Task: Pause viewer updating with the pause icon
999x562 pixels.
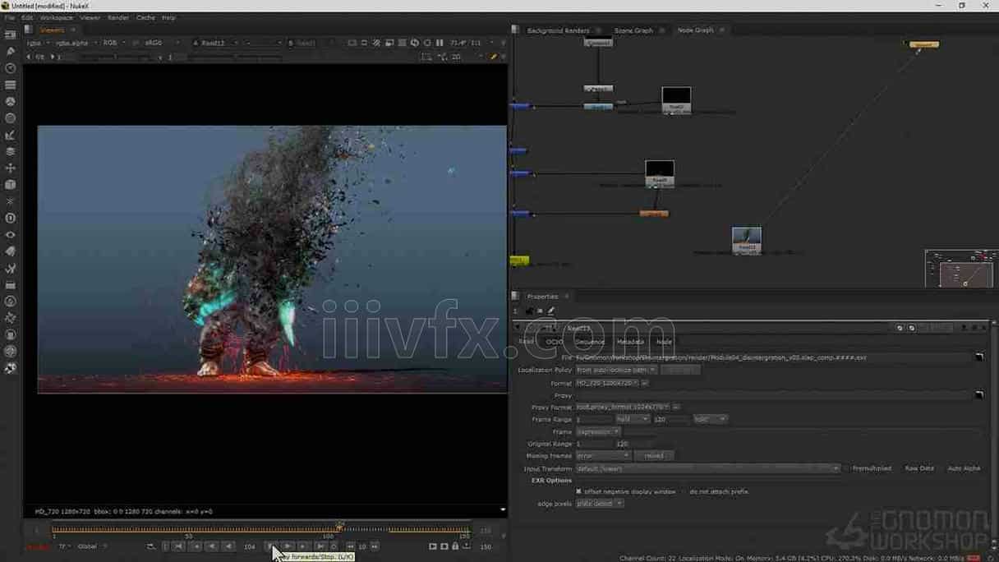Action: point(440,43)
